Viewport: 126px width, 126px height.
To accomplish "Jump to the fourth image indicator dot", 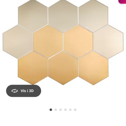I will pos(65,110).
